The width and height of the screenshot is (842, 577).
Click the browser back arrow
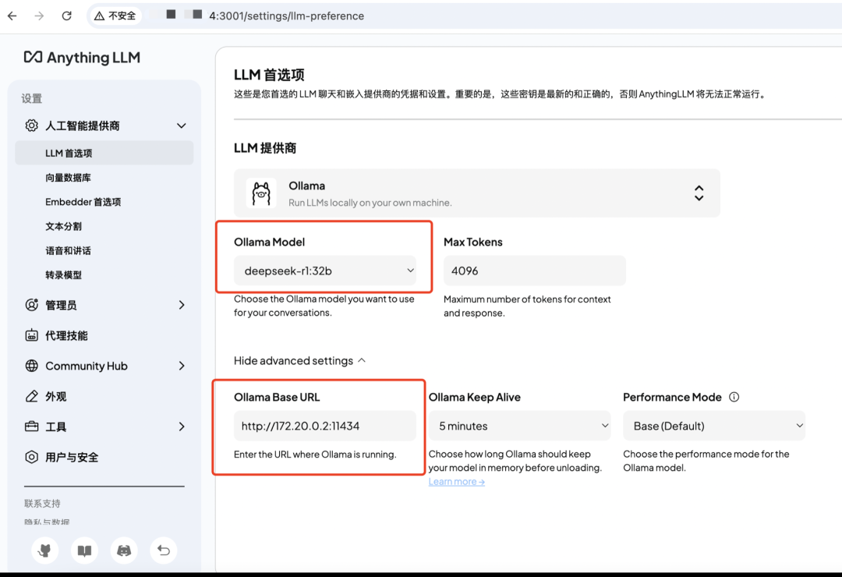pos(12,16)
